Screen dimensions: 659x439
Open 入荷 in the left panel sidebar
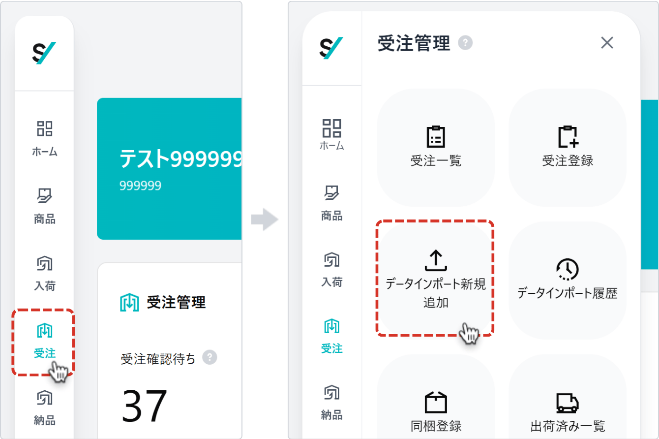tap(45, 273)
